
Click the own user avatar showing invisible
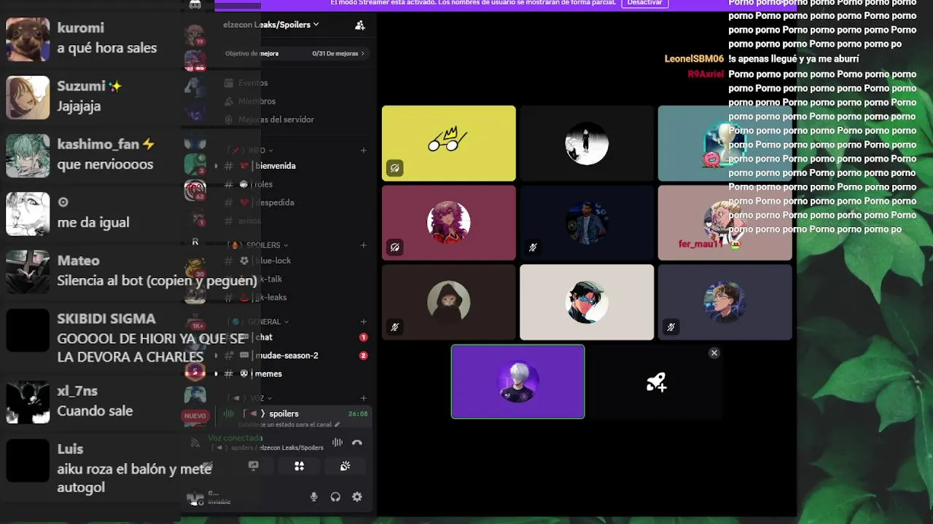[195, 498]
